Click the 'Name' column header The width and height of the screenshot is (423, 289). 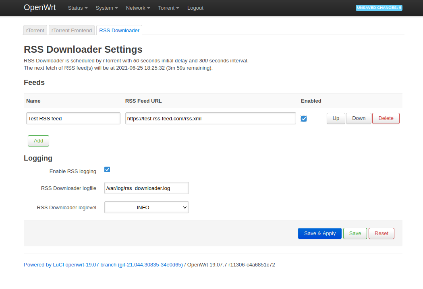coord(33,101)
